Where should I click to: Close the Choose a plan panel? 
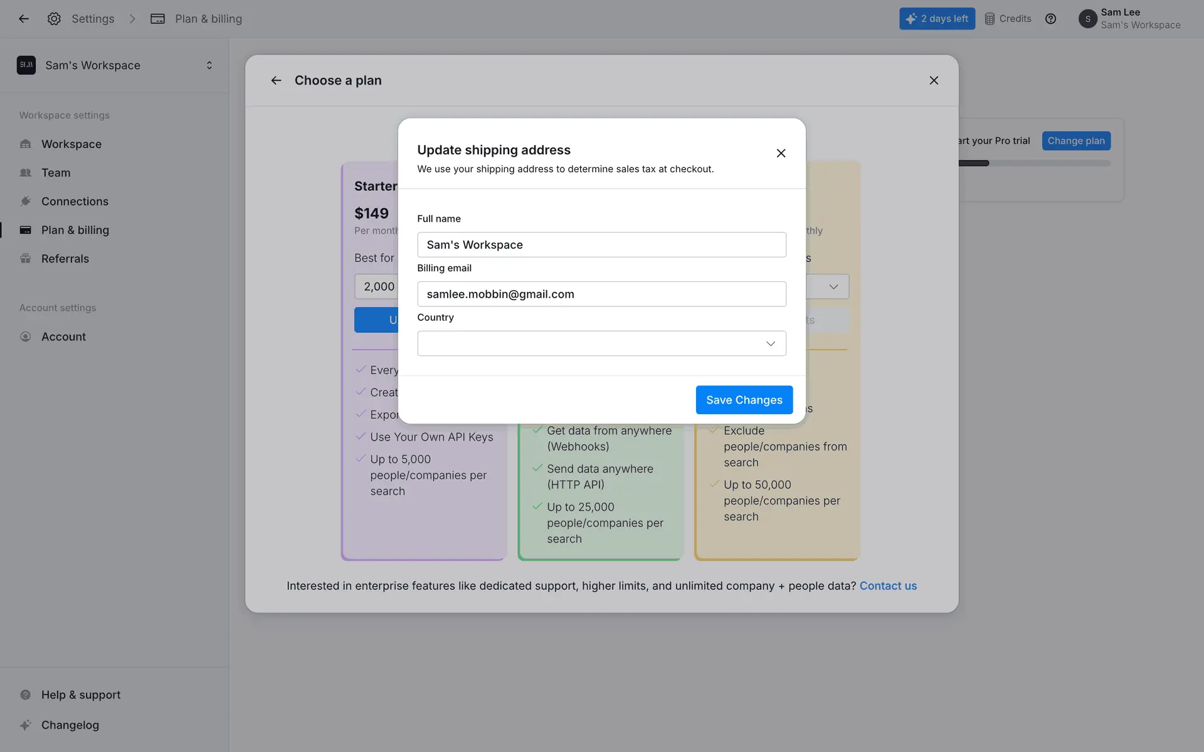coord(934,80)
